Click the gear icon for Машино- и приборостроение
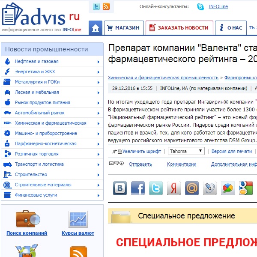 tap(7, 133)
